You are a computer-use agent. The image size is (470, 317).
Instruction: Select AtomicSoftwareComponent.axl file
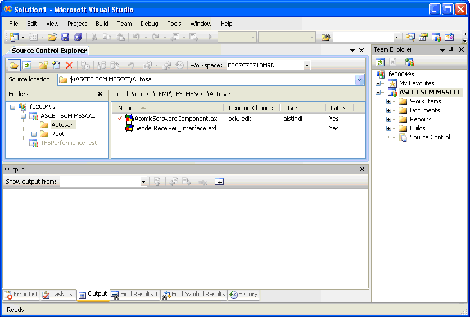(177, 119)
